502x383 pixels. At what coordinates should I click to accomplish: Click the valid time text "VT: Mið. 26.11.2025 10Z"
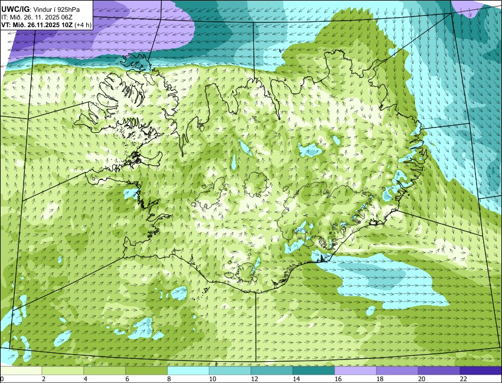tap(37, 25)
